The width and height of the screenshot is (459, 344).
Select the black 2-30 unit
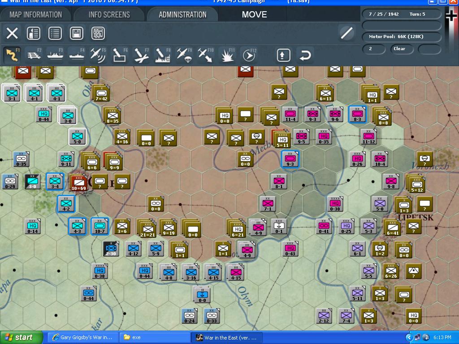111,249
